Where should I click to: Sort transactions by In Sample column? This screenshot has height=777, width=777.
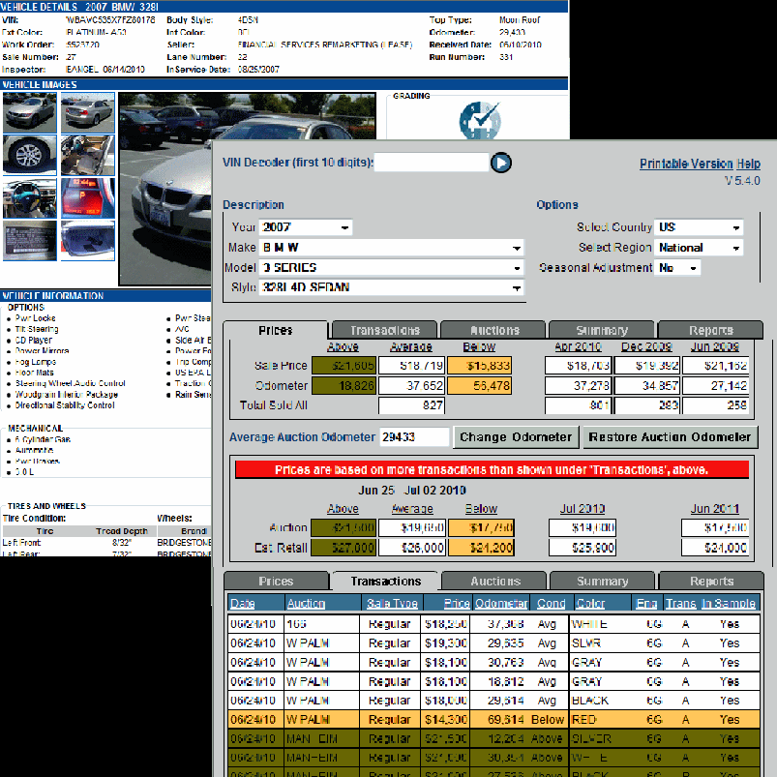click(x=729, y=603)
